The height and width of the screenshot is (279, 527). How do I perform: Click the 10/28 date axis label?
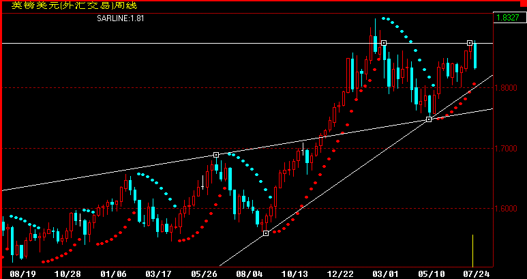click(x=69, y=274)
